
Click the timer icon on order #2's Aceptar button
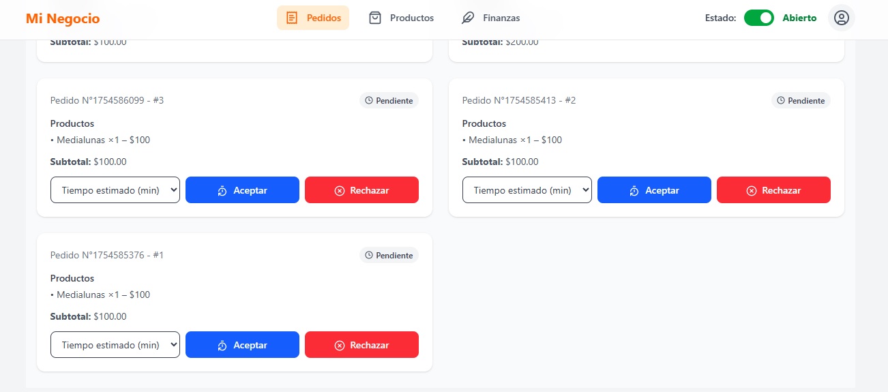click(634, 191)
